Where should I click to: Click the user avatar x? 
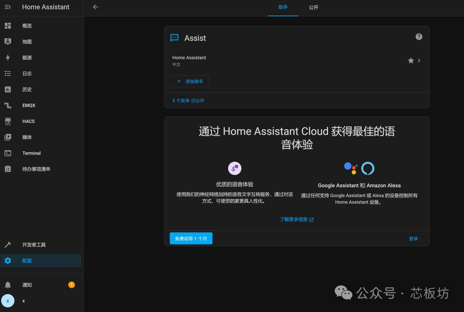tap(8, 301)
